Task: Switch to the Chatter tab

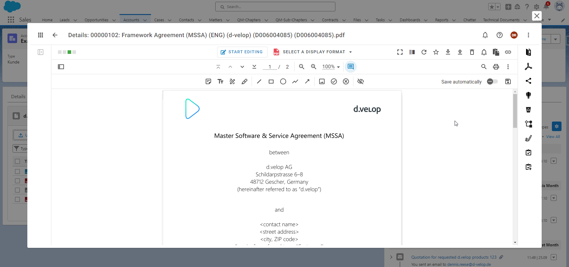Action: pyautogui.click(x=469, y=20)
